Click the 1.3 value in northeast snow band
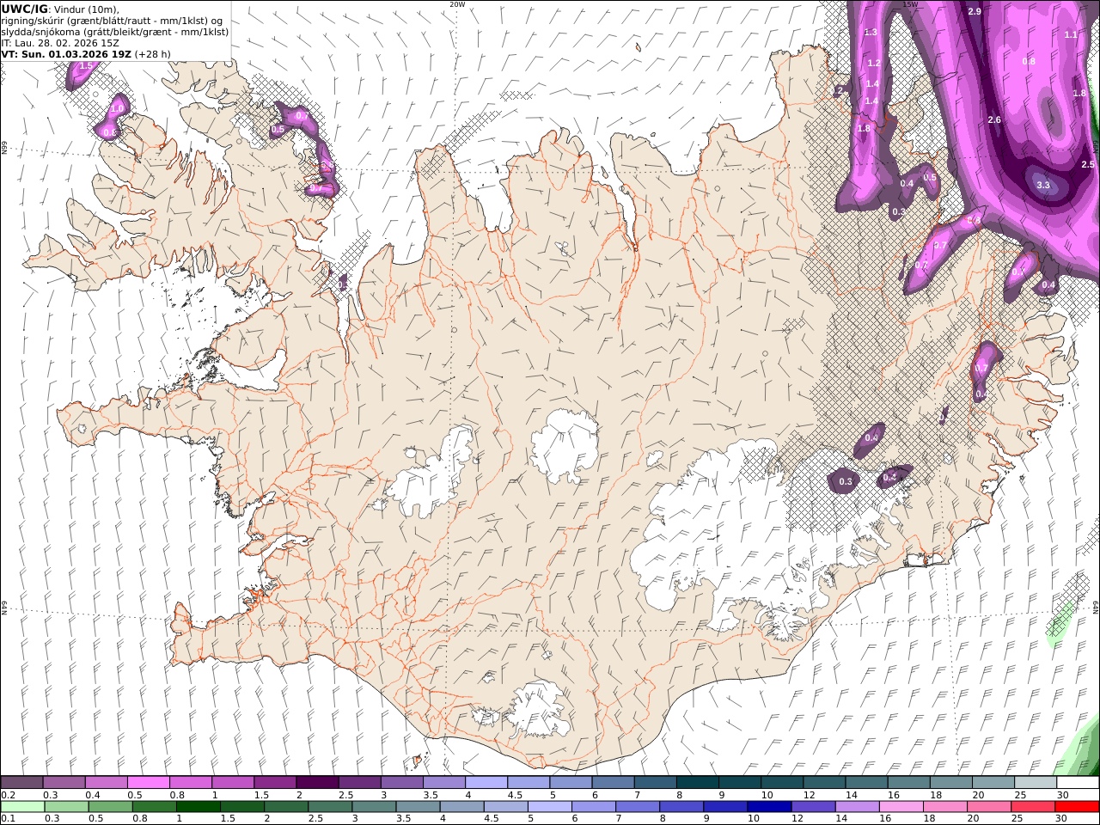The image size is (1100, 825). tap(871, 32)
